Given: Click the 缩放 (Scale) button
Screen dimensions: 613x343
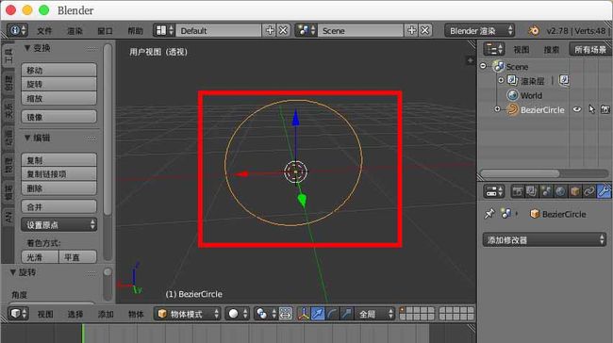Looking at the screenshot, I should tap(59, 98).
